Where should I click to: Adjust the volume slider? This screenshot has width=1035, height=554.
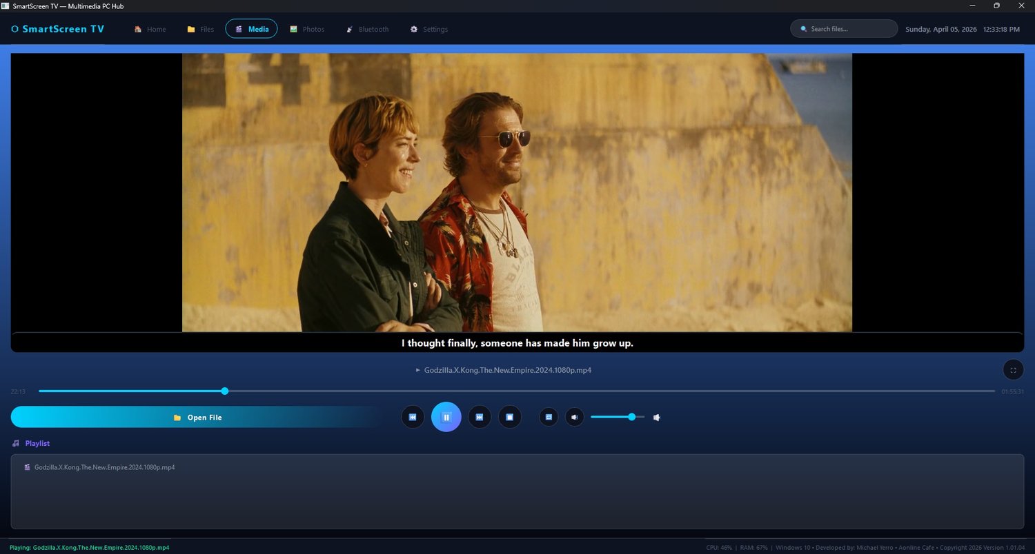(618, 417)
